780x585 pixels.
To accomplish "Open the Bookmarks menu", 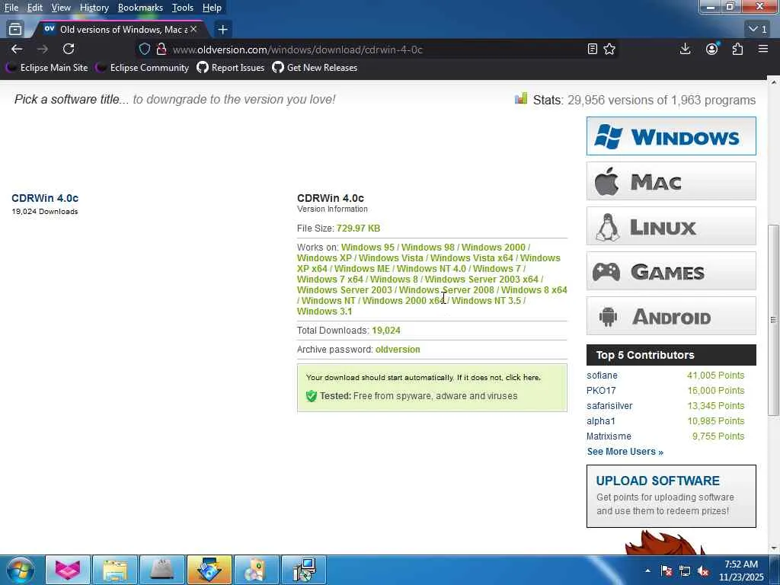I will (x=140, y=8).
